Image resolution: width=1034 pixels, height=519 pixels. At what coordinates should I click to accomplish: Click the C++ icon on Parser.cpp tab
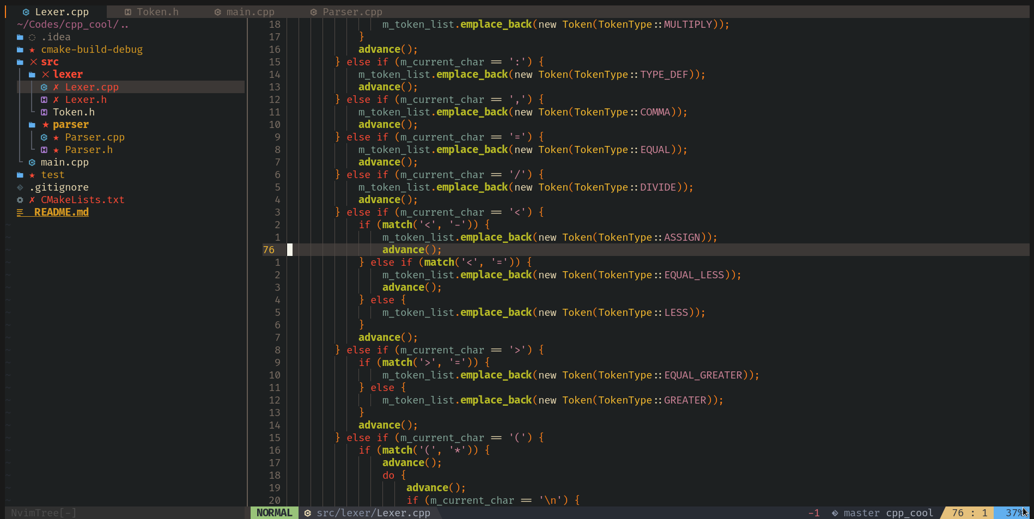[313, 12]
